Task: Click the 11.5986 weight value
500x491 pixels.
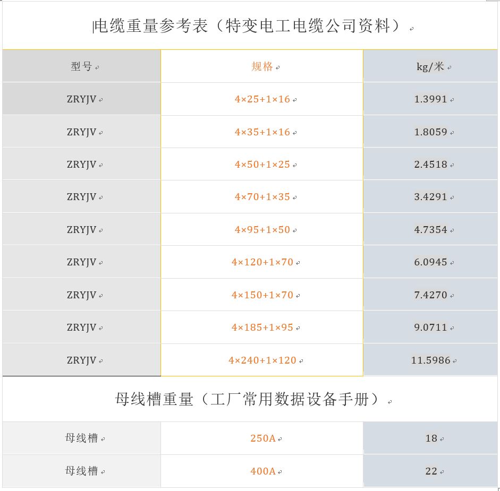Action: [430, 360]
